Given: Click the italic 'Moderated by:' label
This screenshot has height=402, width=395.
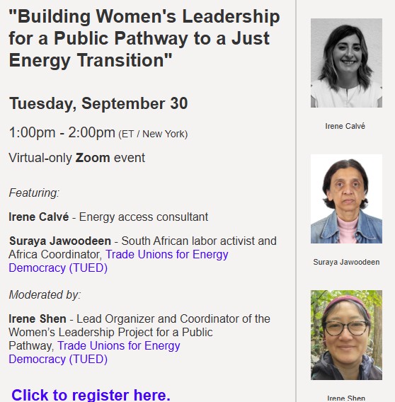Looking at the screenshot, I should point(45,295).
